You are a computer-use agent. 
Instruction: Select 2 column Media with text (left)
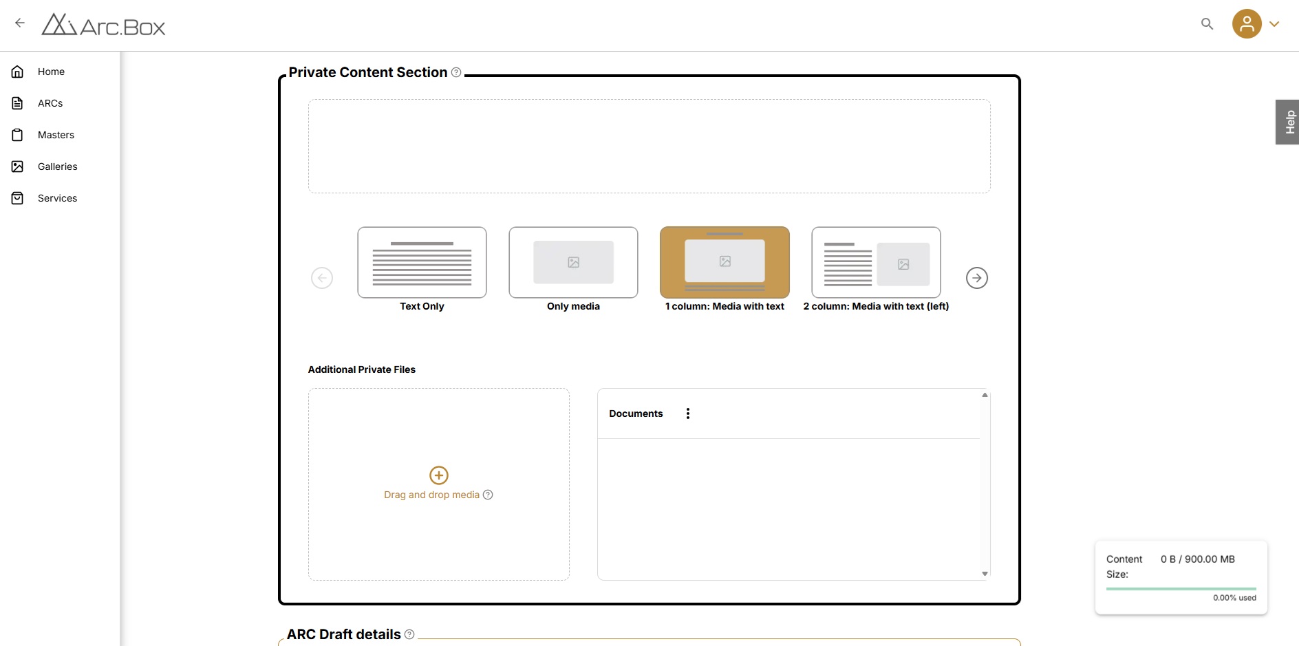pyautogui.click(x=876, y=262)
